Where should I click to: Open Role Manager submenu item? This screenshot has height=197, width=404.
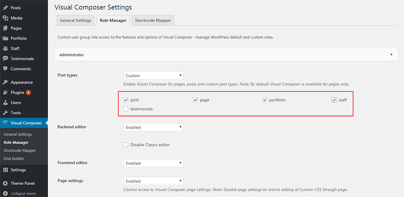[x=16, y=142]
